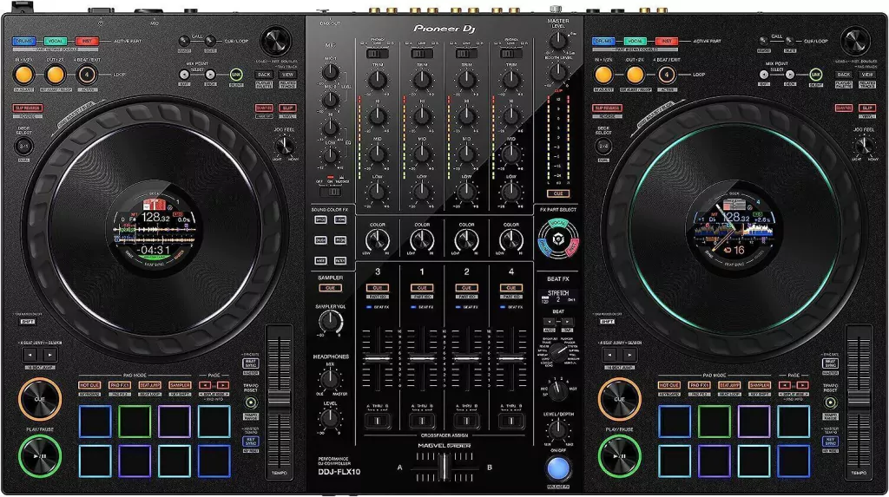Image resolution: width=889 pixels, height=497 pixels.
Task: Click the VIEW button on left deck
Action: coord(288,75)
